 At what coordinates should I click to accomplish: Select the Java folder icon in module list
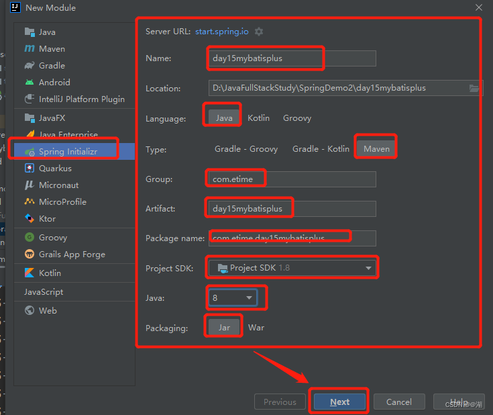30,32
